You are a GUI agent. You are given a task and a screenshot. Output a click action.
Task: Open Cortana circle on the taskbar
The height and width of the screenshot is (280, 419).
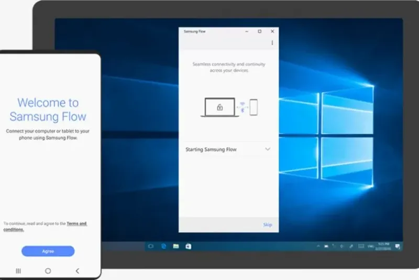[151, 246]
